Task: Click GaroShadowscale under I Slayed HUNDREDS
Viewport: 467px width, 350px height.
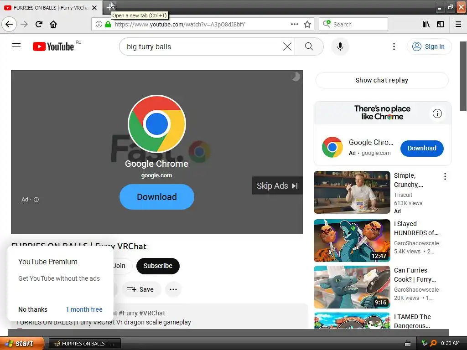Action: coord(416,243)
